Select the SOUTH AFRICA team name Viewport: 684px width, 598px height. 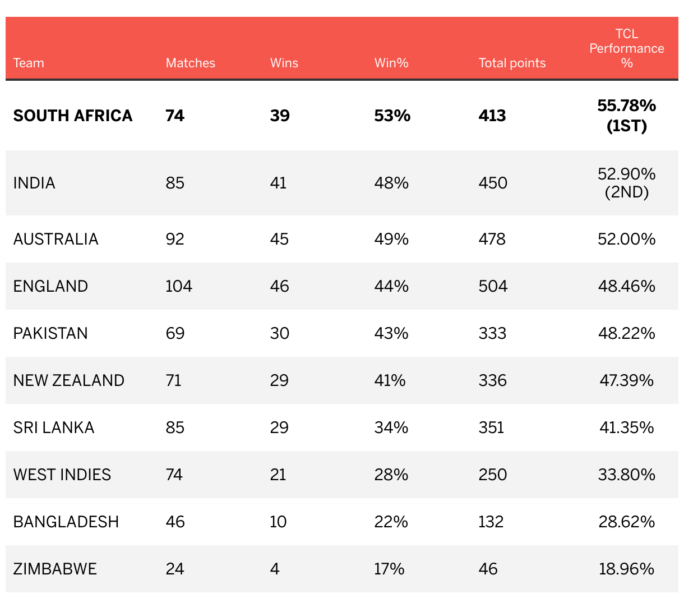73,116
